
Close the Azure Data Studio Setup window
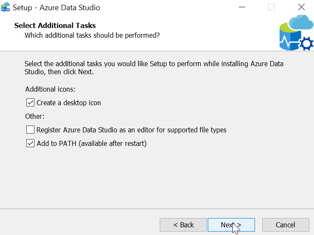[301, 7]
